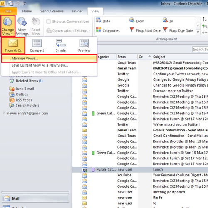
Task: Click Reverse Sort arrows icon
Action: [x=205, y=19]
